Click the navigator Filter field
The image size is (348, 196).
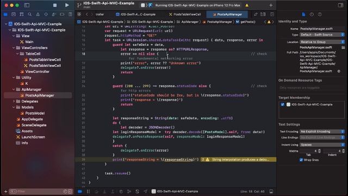[x=40, y=191]
